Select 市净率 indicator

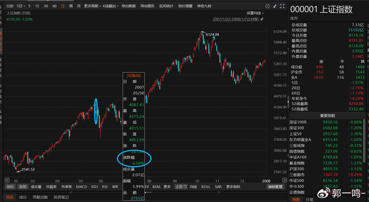[66, 187]
